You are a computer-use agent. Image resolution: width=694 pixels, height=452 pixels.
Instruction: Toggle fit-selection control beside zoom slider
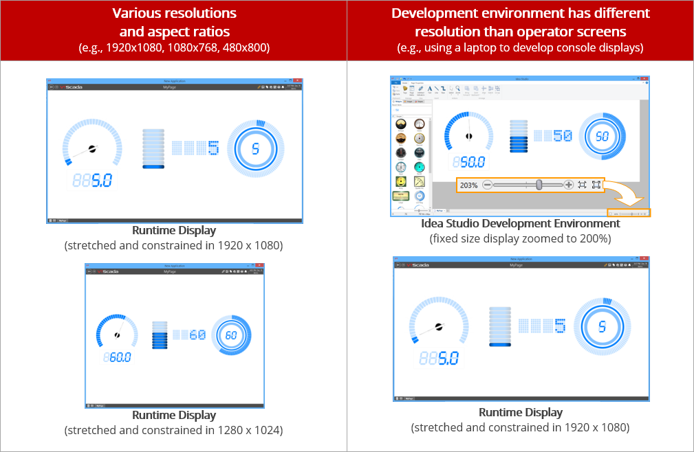[x=596, y=184]
